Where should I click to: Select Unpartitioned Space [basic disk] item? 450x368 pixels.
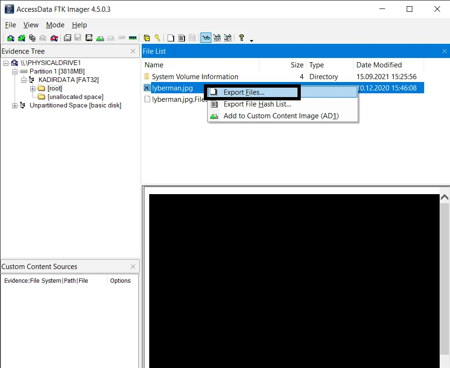click(x=75, y=105)
